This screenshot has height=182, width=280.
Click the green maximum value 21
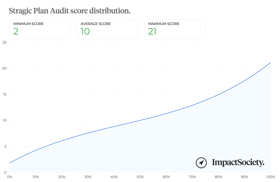(x=152, y=32)
